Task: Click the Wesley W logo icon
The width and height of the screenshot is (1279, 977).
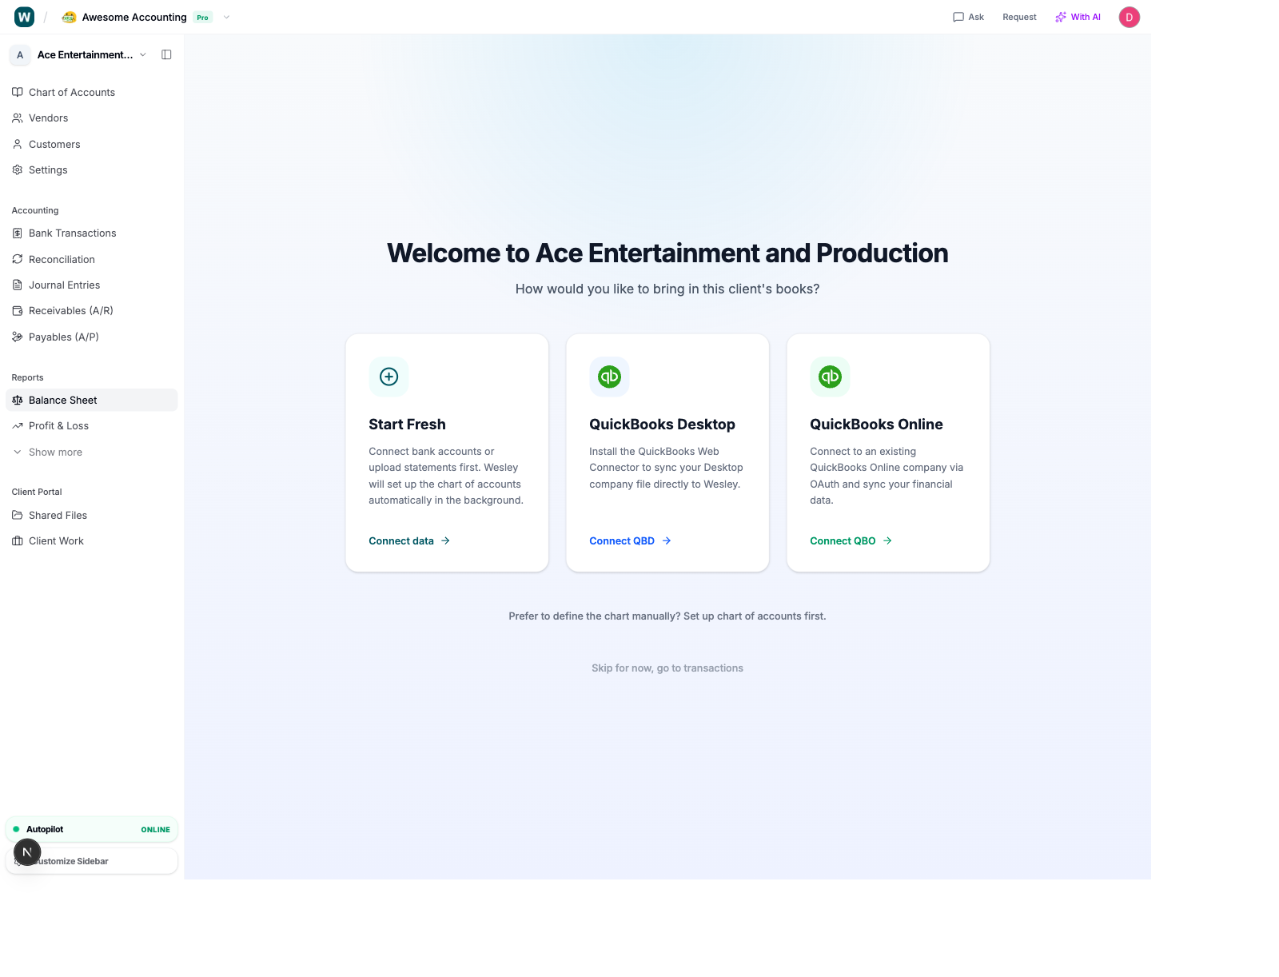Action: click(25, 17)
